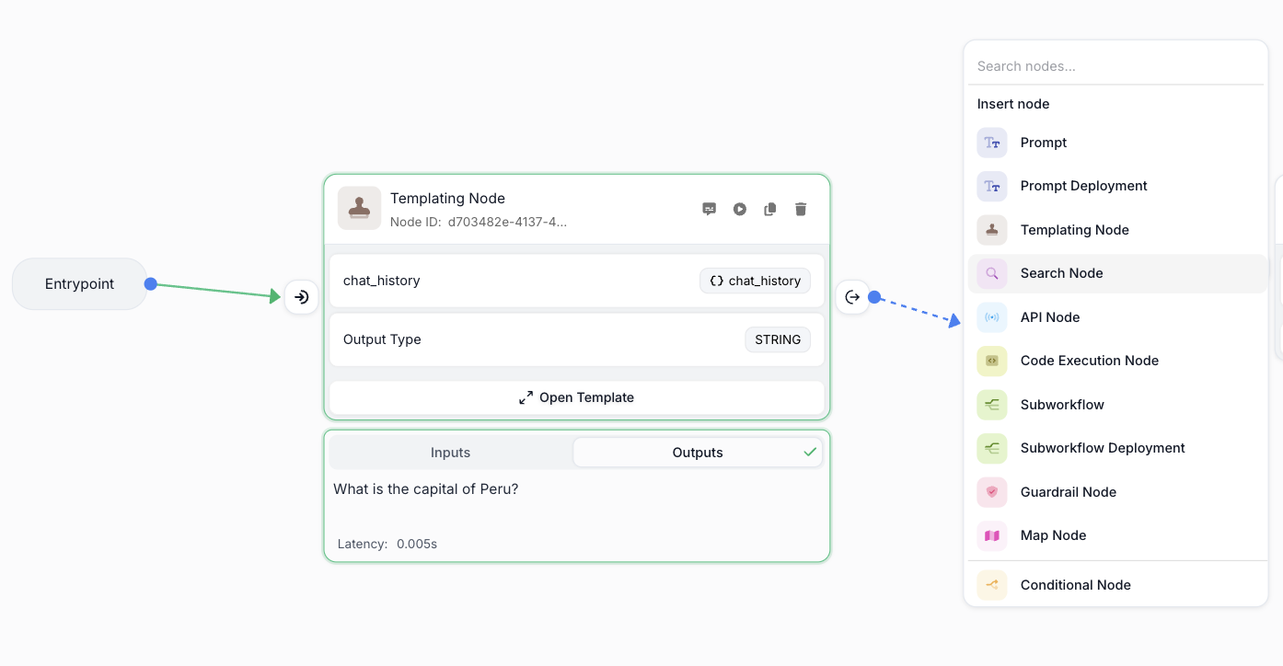Click the blue connector dot at the node output
The image size is (1283, 666).
tap(874, 297)
